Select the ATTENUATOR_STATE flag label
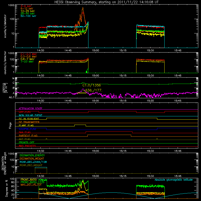The image size is (201, 201). [x=30, y=109]
